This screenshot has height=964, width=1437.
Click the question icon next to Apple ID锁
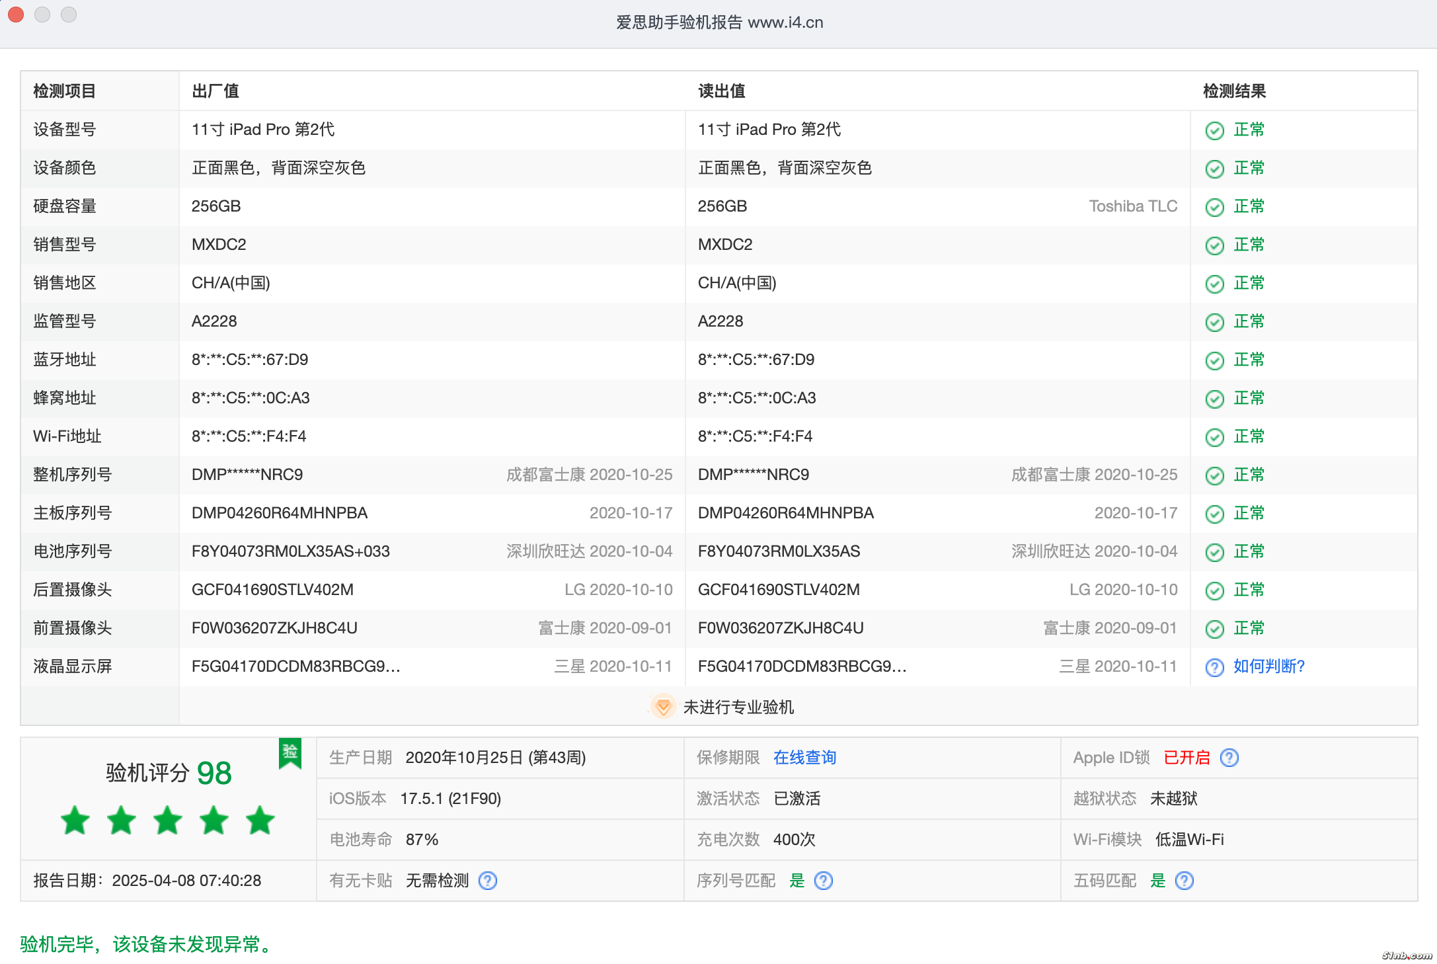[x=1229, y=758]
